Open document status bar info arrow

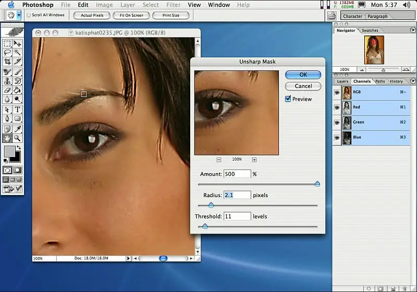point(128,258)
